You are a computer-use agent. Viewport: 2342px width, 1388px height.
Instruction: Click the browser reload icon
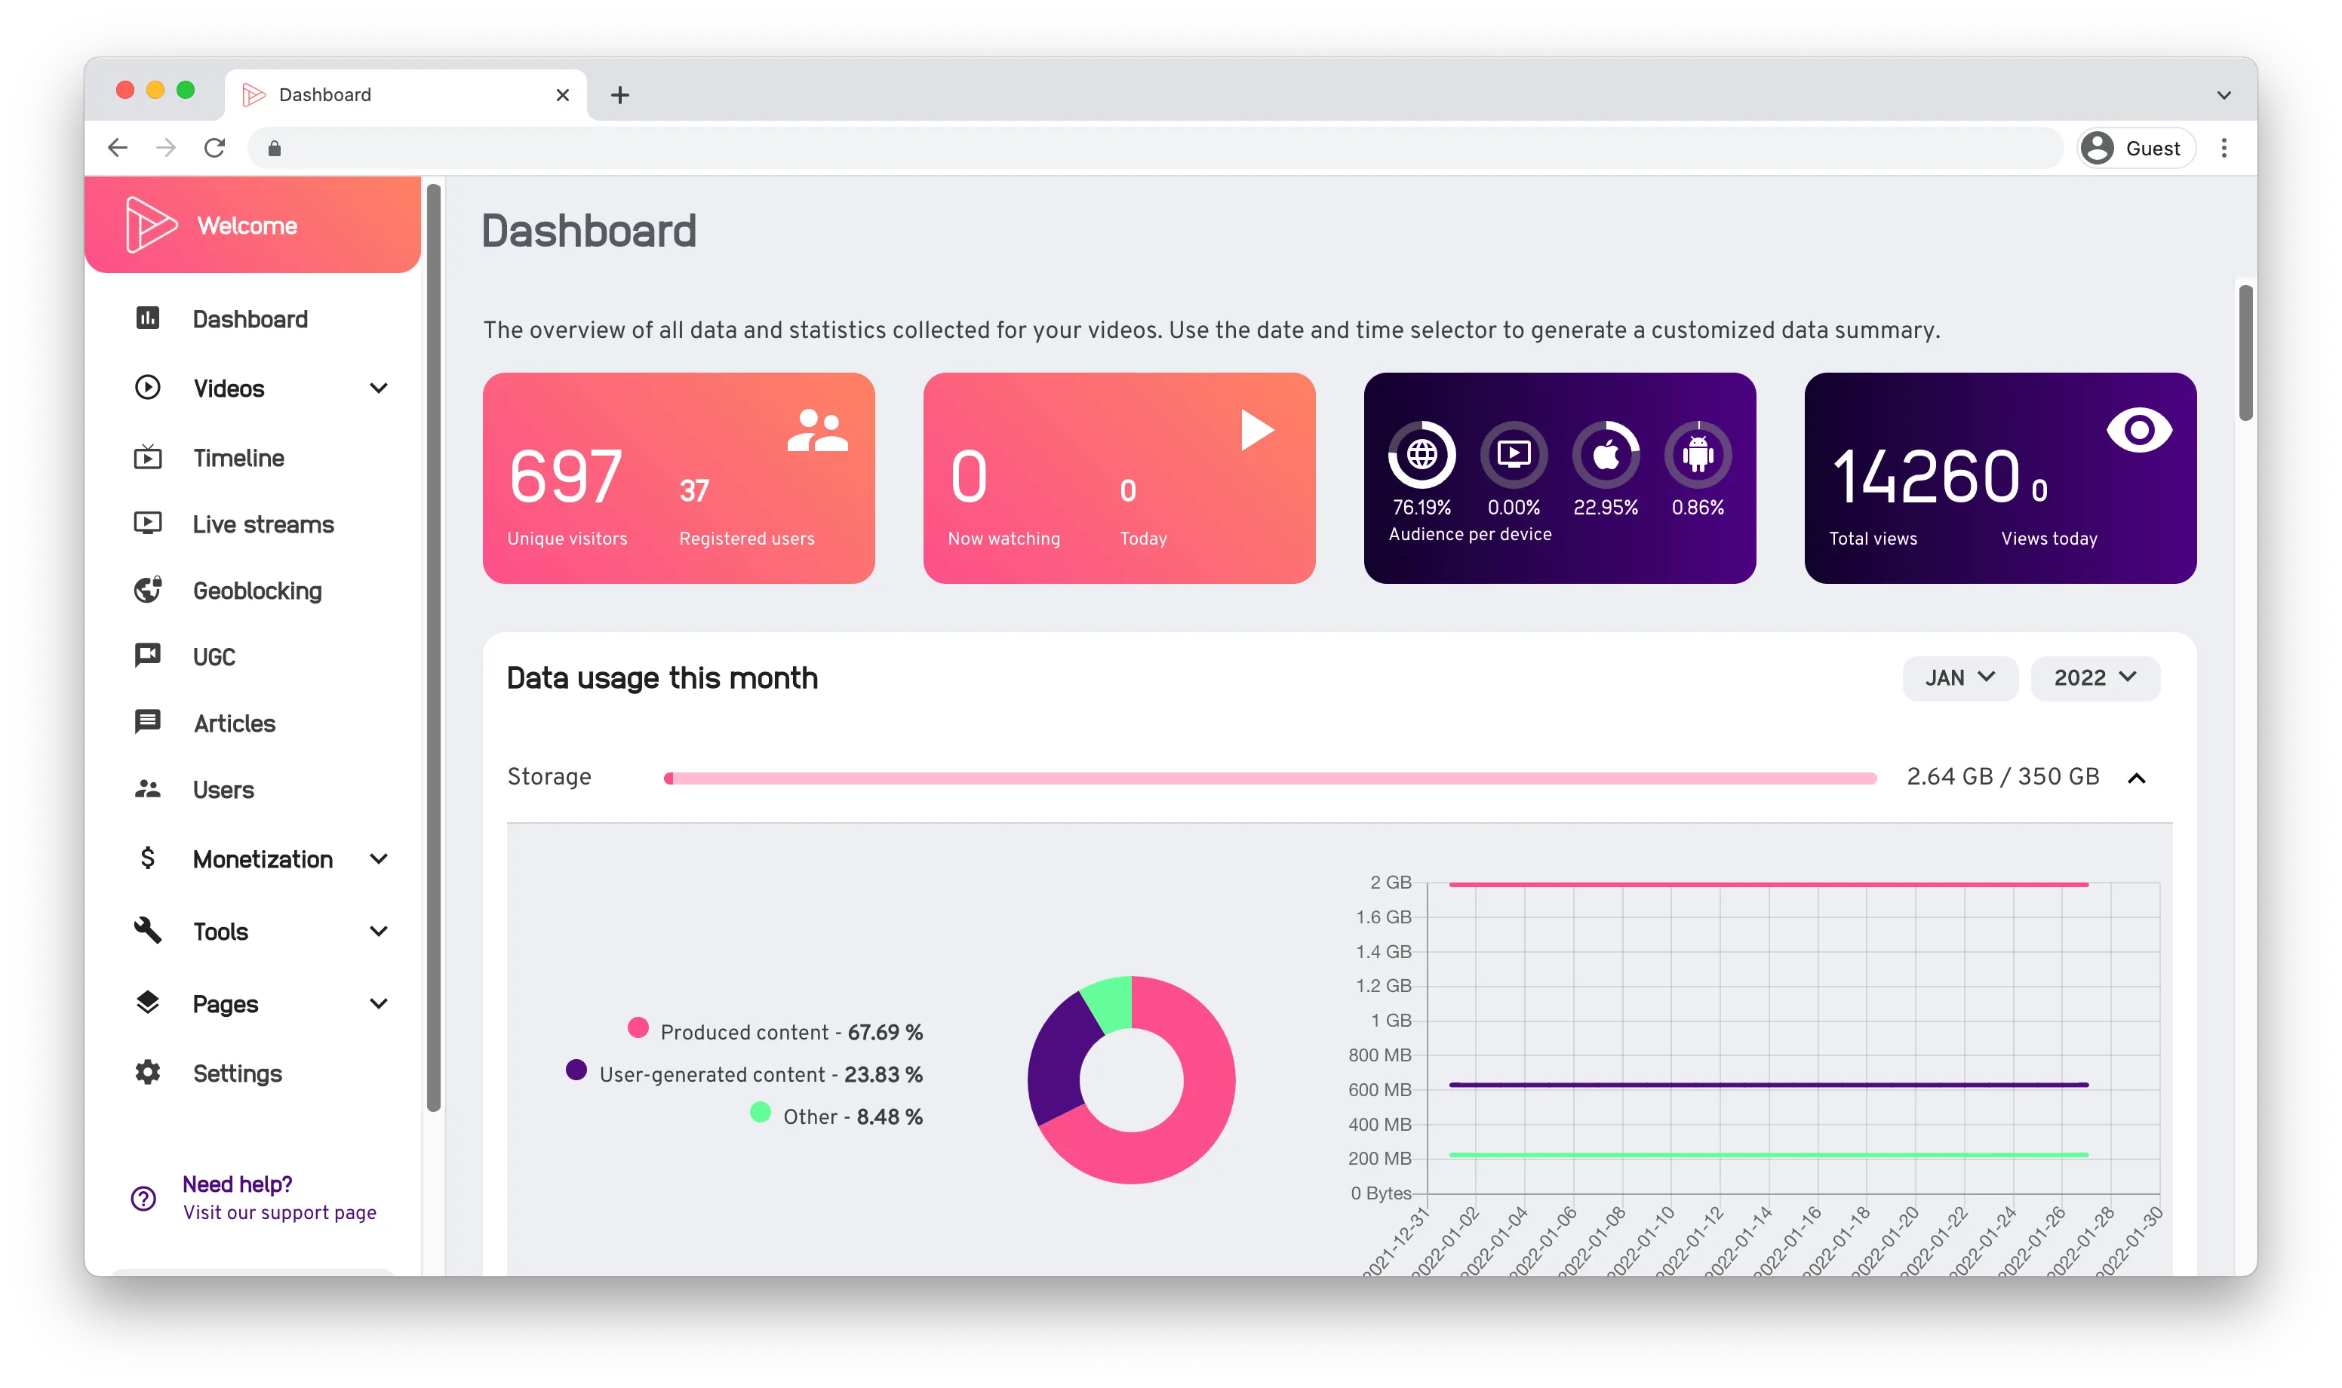215,148
